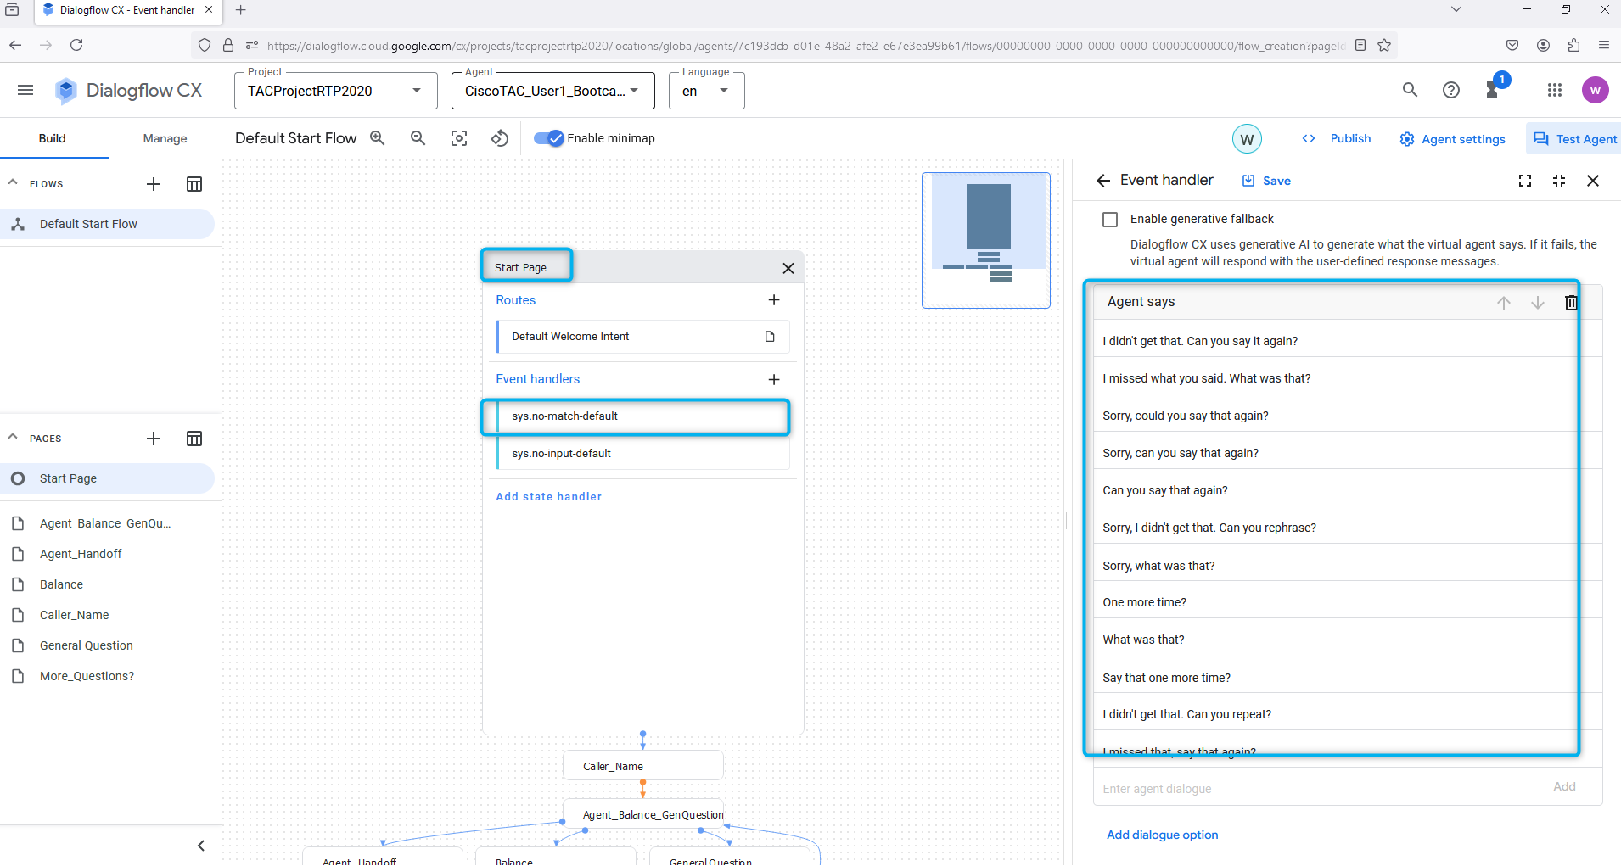Click Add dialogue option
1621x866 pixels.
(1163, 835)
